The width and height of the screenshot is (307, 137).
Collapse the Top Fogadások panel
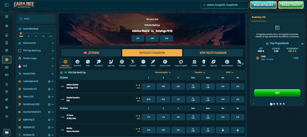pyautogui.click(x=302, y=44)
